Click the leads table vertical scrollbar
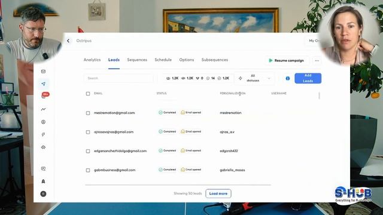383x215 pixels. click(319, 96)
